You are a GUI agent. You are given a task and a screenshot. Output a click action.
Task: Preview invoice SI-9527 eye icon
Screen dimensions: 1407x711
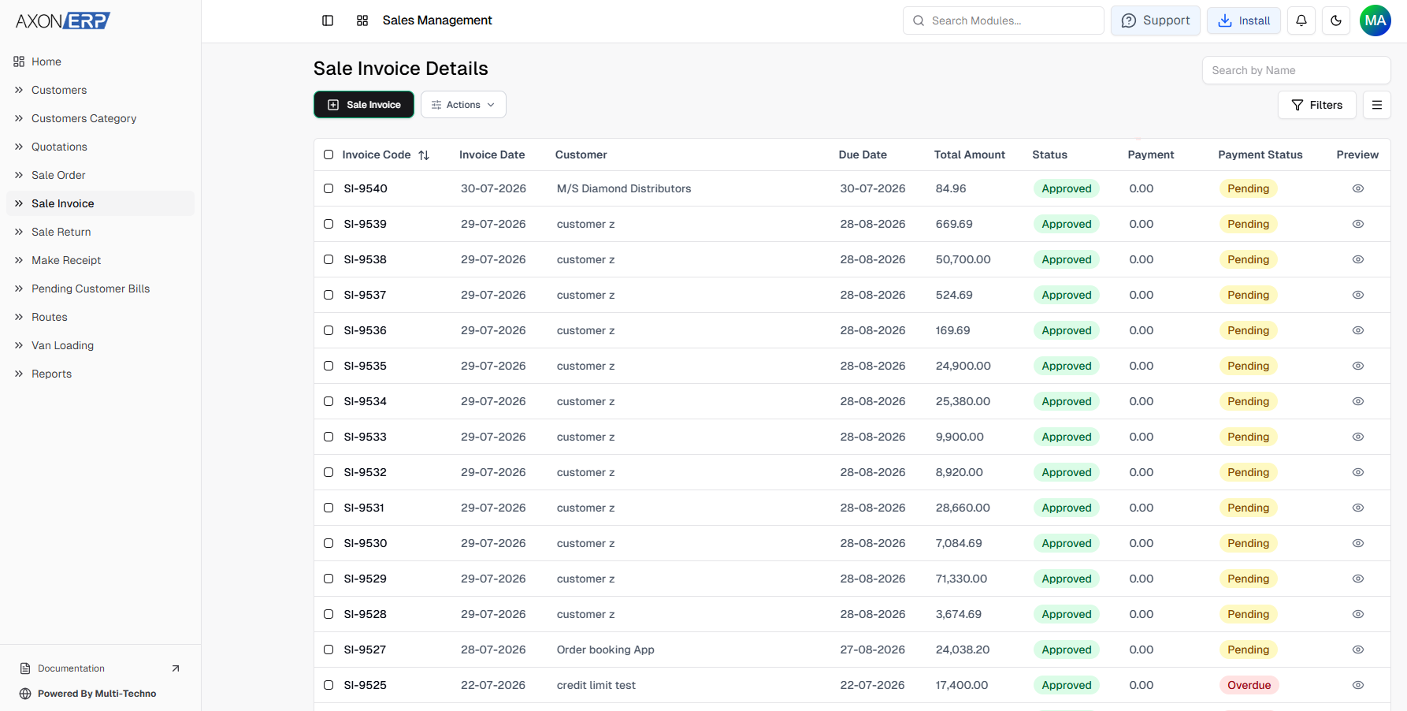pos(1358,650)
